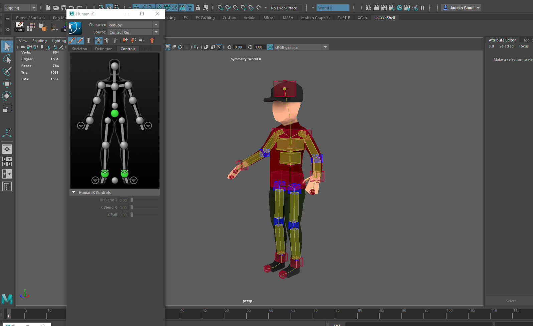Open the Character RedBoy dropdown

click(133, 25)
